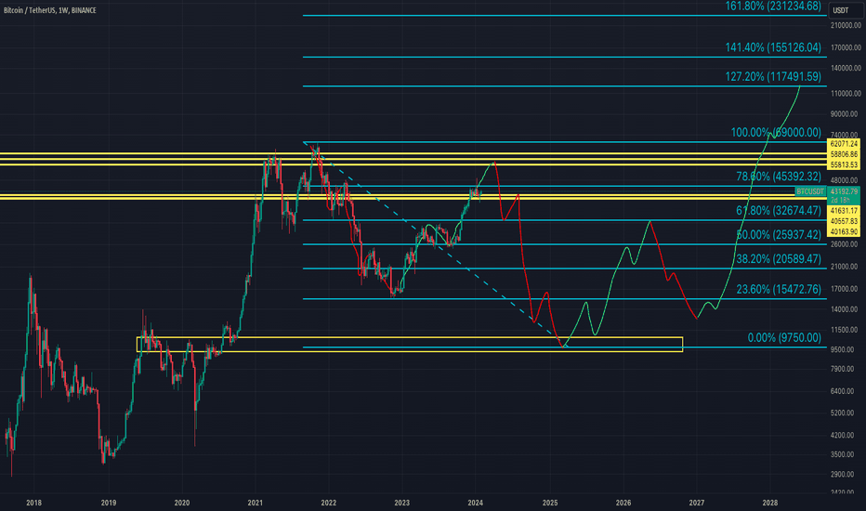Click the 2028 time axis label
Screen dimensions: 866x511
point(770,503)
